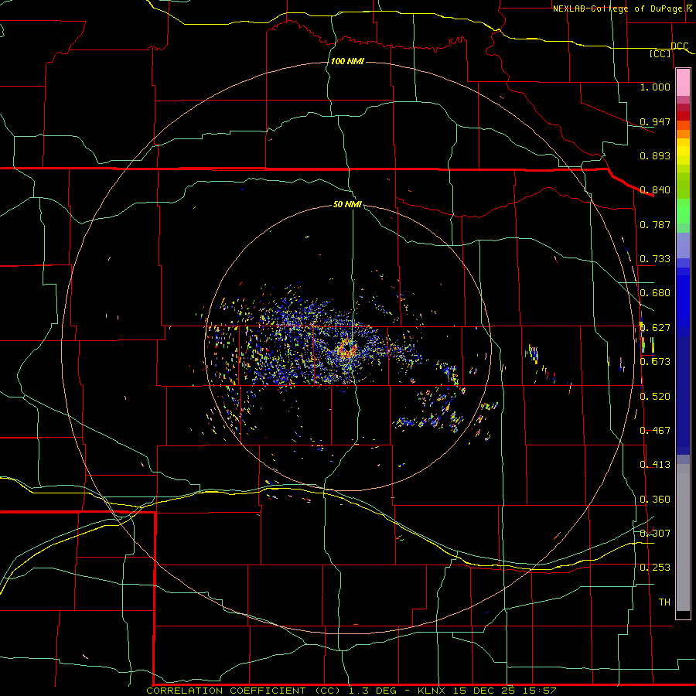696x696 pixels.
Task: Click the 'CORRELATION COEFFICIENT (CC)' caption text
Action: click(x=244, y=691)
